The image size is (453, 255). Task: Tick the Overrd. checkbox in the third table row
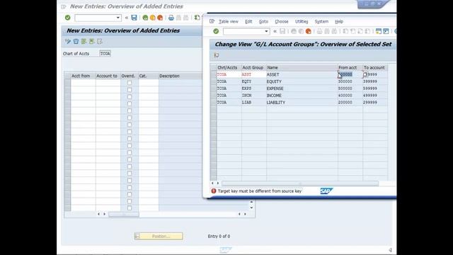tap(130, 96)
